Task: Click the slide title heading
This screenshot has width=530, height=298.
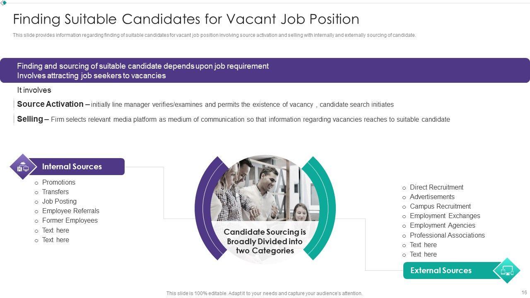Action: (186, 19)
